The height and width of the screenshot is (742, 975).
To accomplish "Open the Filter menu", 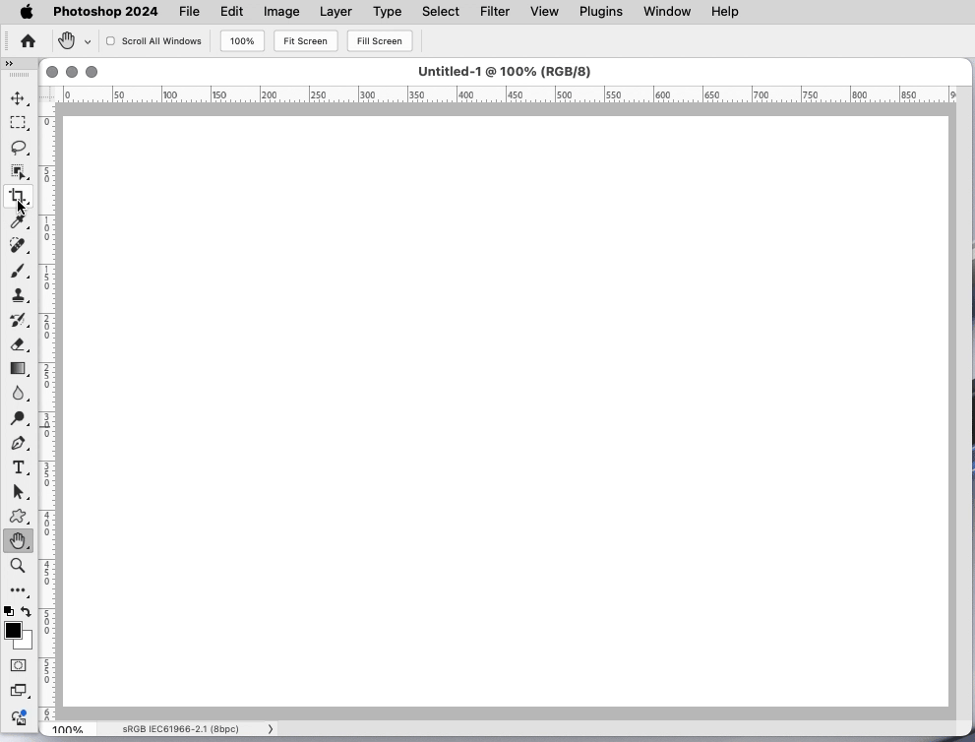I will (494, 11).
